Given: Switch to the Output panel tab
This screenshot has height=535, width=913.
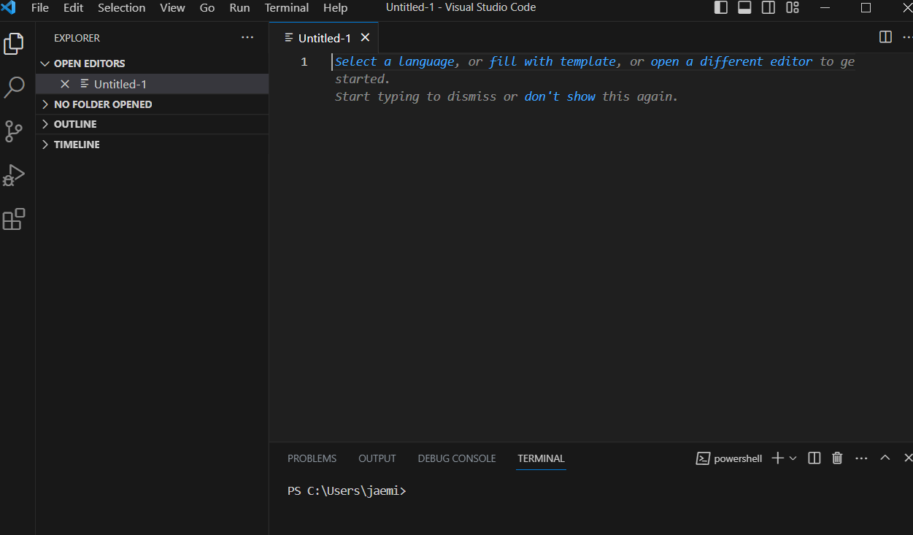Looking at the screenshot, I should point(377,458).
